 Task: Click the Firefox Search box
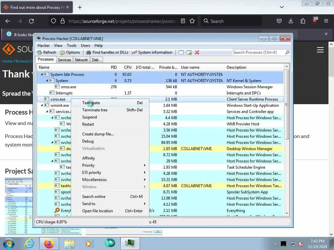(231, 21)
